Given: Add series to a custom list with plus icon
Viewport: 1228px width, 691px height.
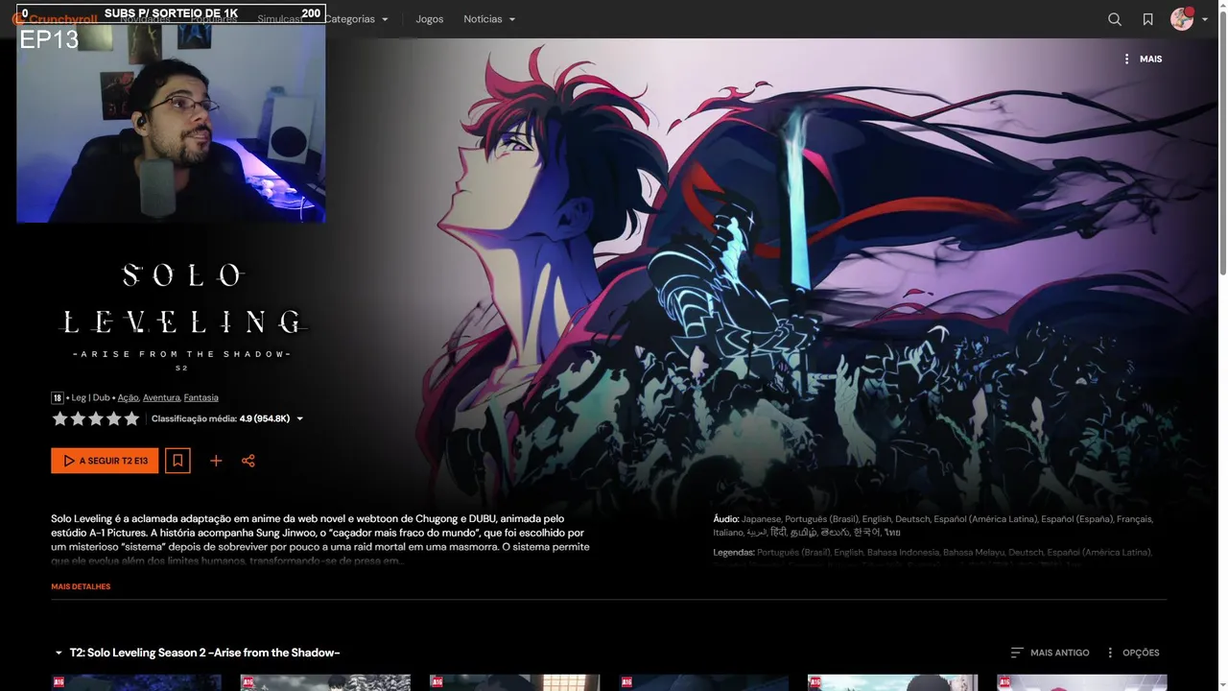Looking at the screenshot, I should [216, 461].
